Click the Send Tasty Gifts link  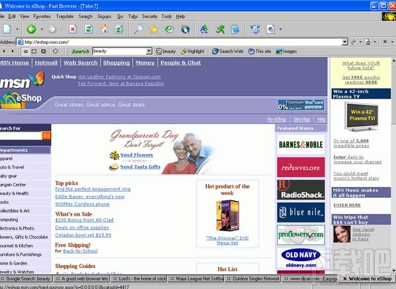tap(140, 167)
